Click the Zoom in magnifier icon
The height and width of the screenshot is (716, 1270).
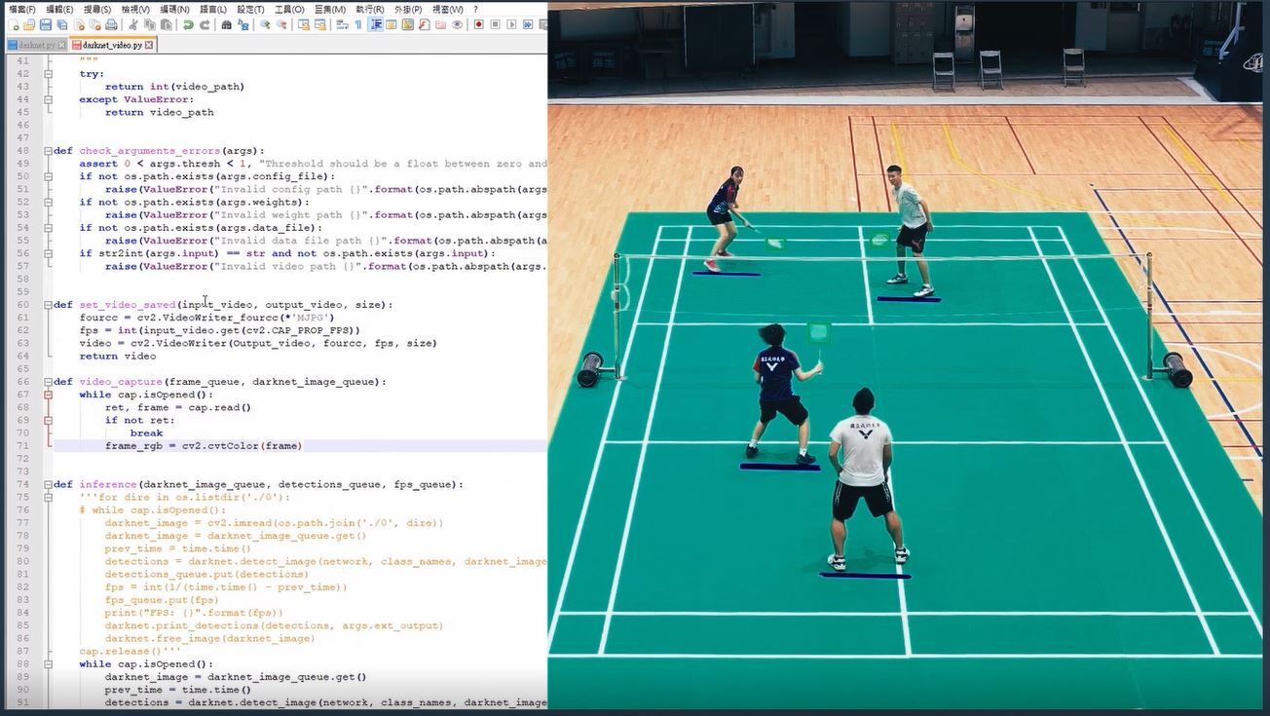pos(264,24)
